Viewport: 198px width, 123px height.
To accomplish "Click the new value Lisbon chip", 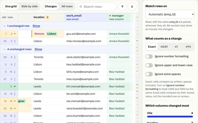I will (52, 34).
